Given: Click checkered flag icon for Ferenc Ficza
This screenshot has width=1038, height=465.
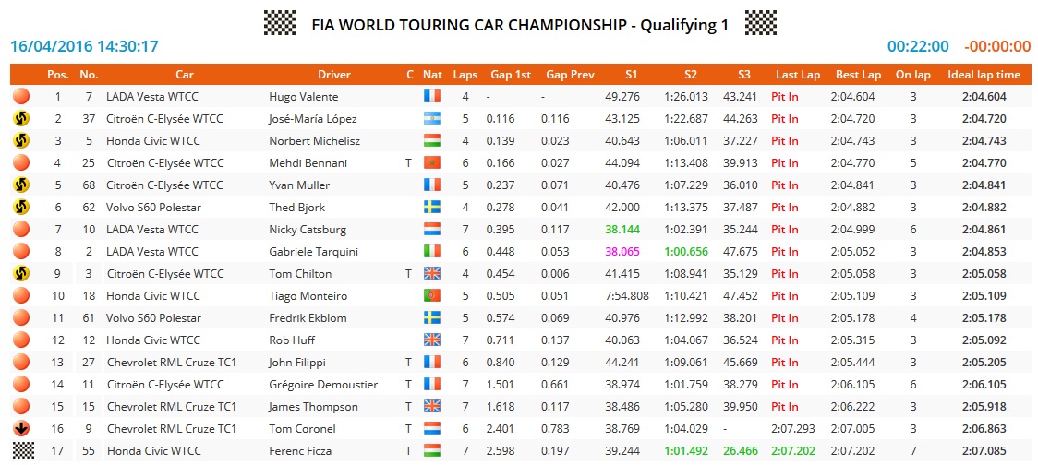Looking at the screenshot, I should pyautogui.click(x=19, y=450).
